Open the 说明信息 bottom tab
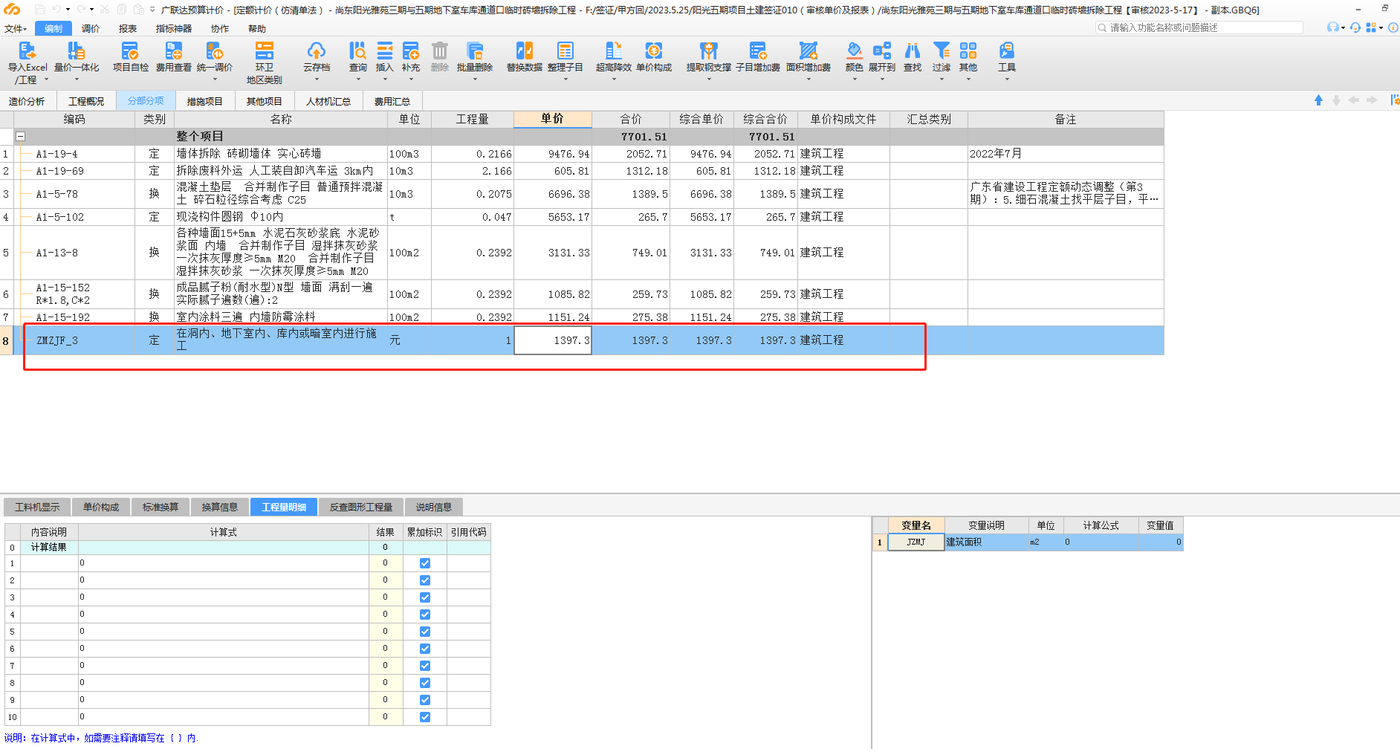This screenshot has width=1400, height=749. (434, 507)
